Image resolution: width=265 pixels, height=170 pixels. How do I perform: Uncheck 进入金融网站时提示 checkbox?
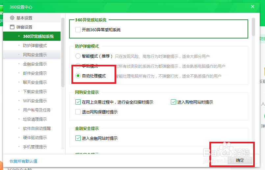tap(78, 138)
